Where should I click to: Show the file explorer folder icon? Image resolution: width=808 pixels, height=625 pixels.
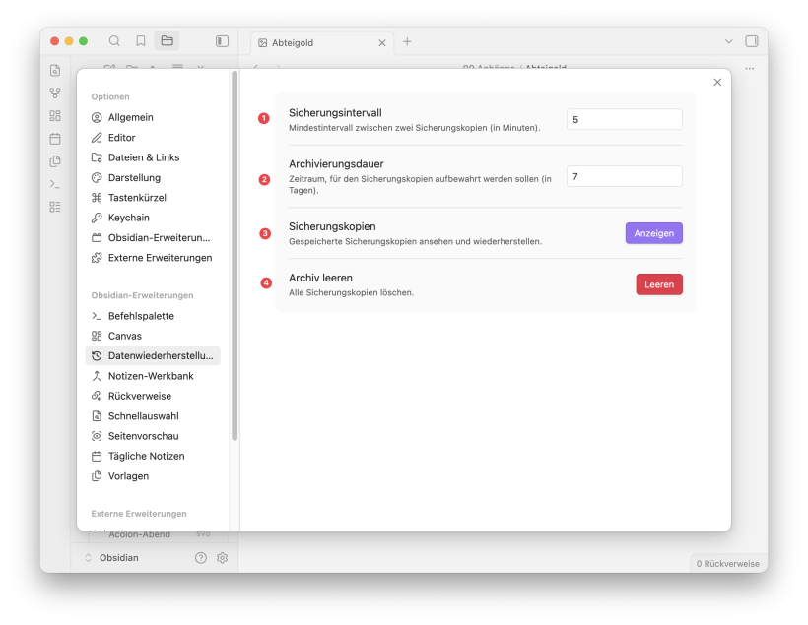(x=167, y=41)
